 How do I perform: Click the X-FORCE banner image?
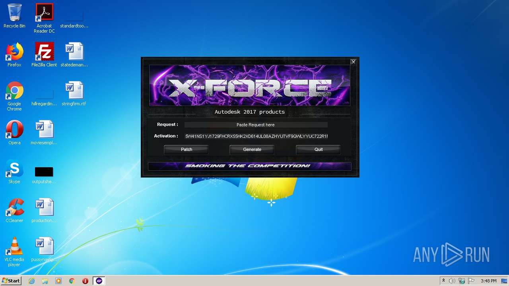249,85
